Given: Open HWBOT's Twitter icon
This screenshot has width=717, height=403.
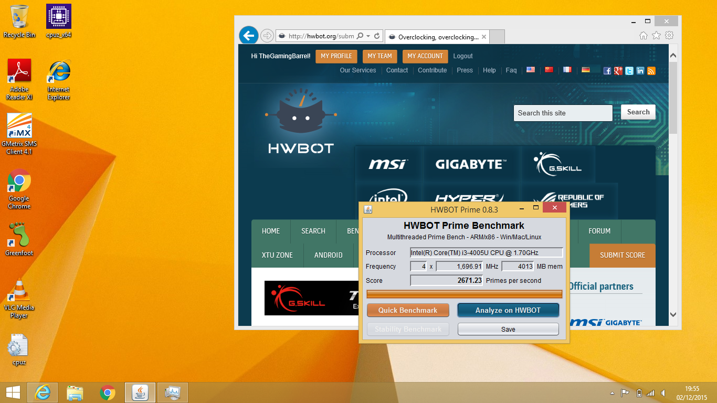Looking at the screenshot, I should [629, 71].
